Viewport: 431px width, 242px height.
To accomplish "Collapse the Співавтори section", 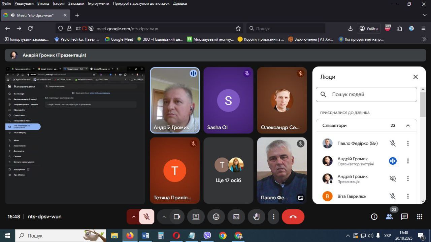I will pyautogui.click(x=408, y=126).
